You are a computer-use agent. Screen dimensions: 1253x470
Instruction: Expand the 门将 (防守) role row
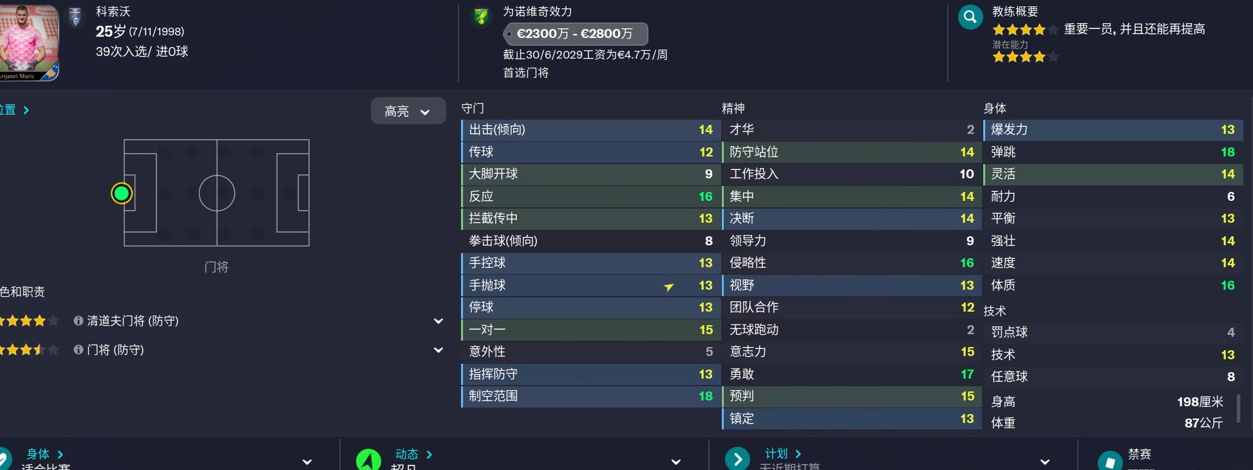438,350
